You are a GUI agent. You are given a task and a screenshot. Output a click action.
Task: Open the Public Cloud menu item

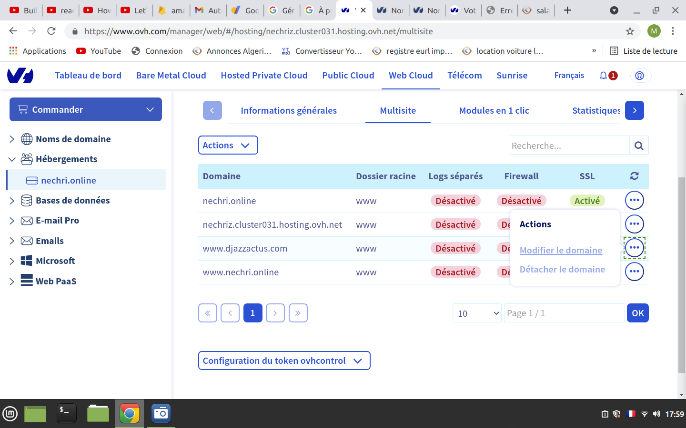tap(348, 76)
